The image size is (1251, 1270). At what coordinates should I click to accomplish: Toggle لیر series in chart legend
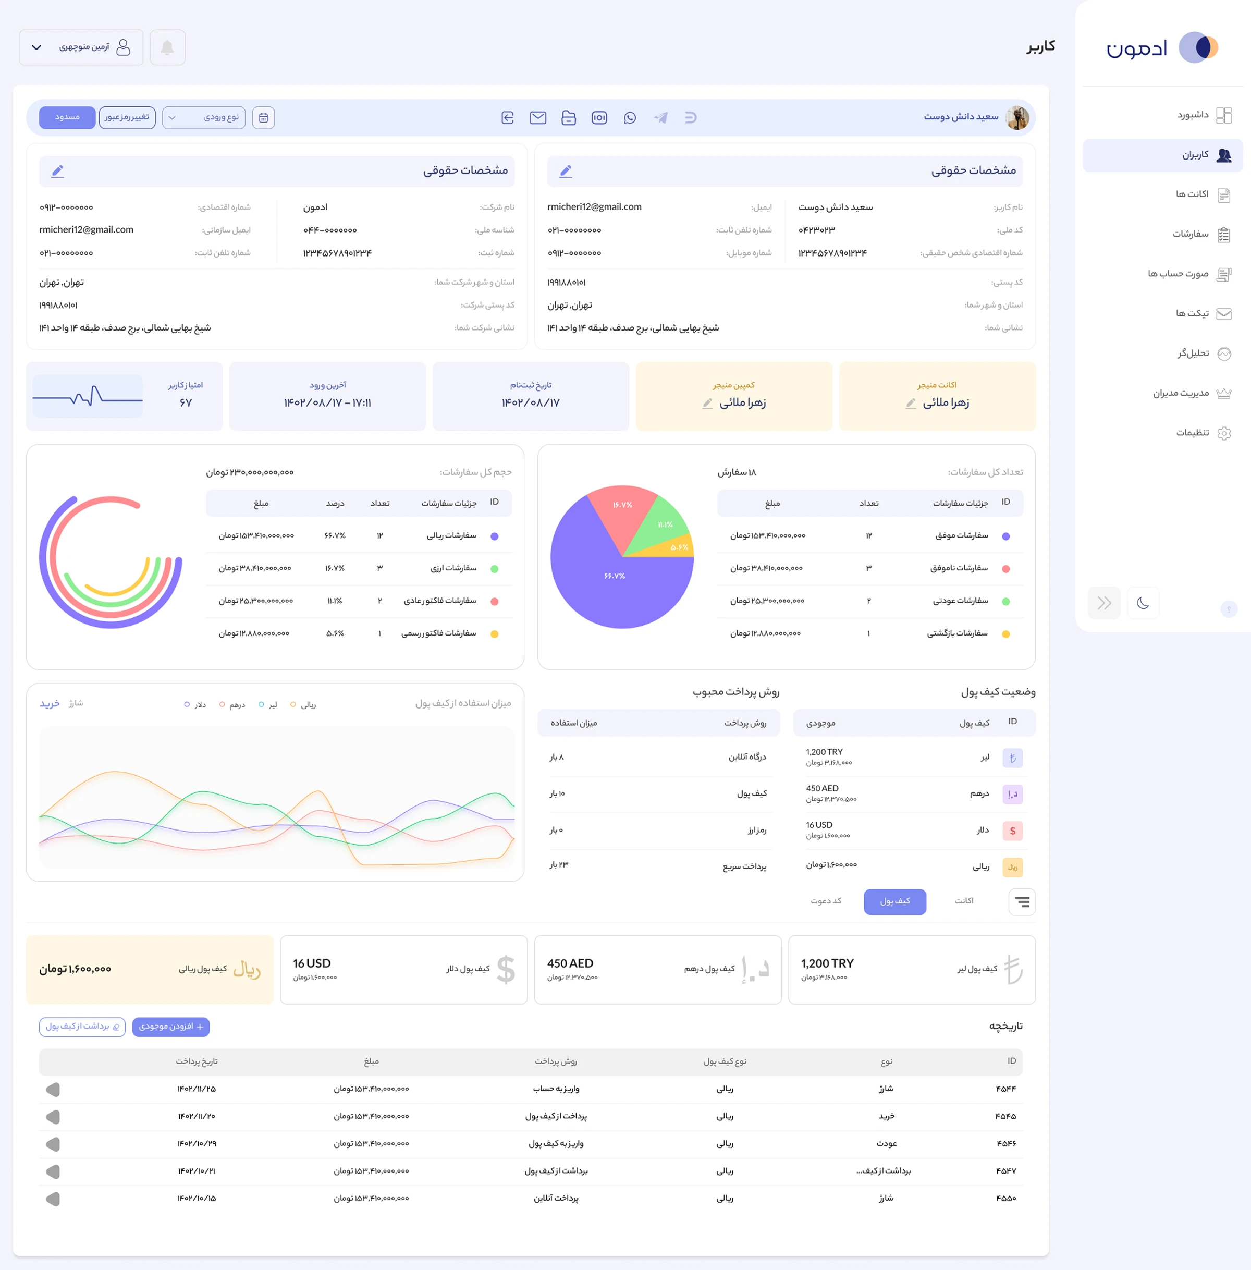pos(268,705)
